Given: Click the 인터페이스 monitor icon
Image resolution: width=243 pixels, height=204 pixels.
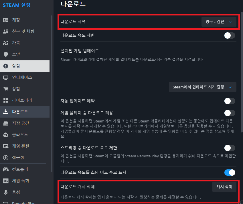Looking at the screenshot, I should 6,78.
